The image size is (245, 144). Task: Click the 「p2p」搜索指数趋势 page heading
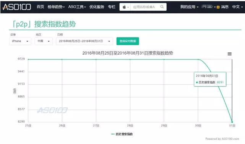pos(44,24)
